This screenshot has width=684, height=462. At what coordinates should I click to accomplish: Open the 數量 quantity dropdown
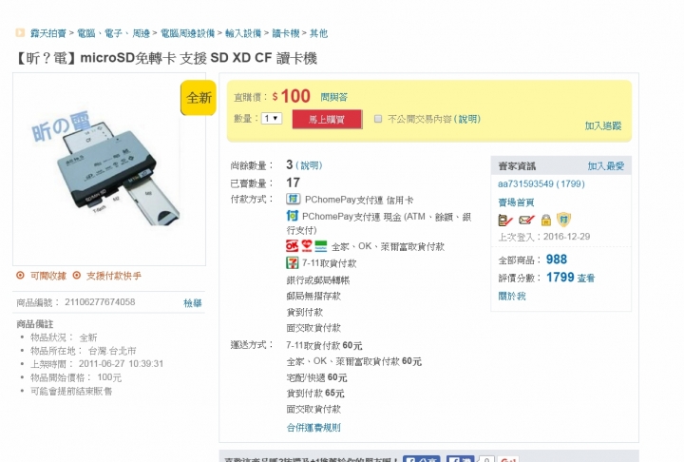coord(272,118)
